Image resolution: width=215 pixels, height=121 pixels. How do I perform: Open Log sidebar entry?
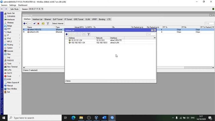(x=8, y=57)
